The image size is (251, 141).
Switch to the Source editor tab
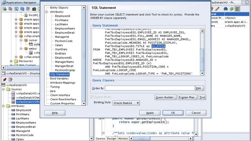coord(100,138)
